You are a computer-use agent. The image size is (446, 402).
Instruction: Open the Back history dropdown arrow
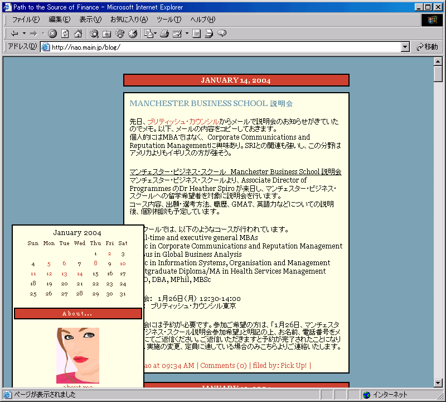[24, 33]
